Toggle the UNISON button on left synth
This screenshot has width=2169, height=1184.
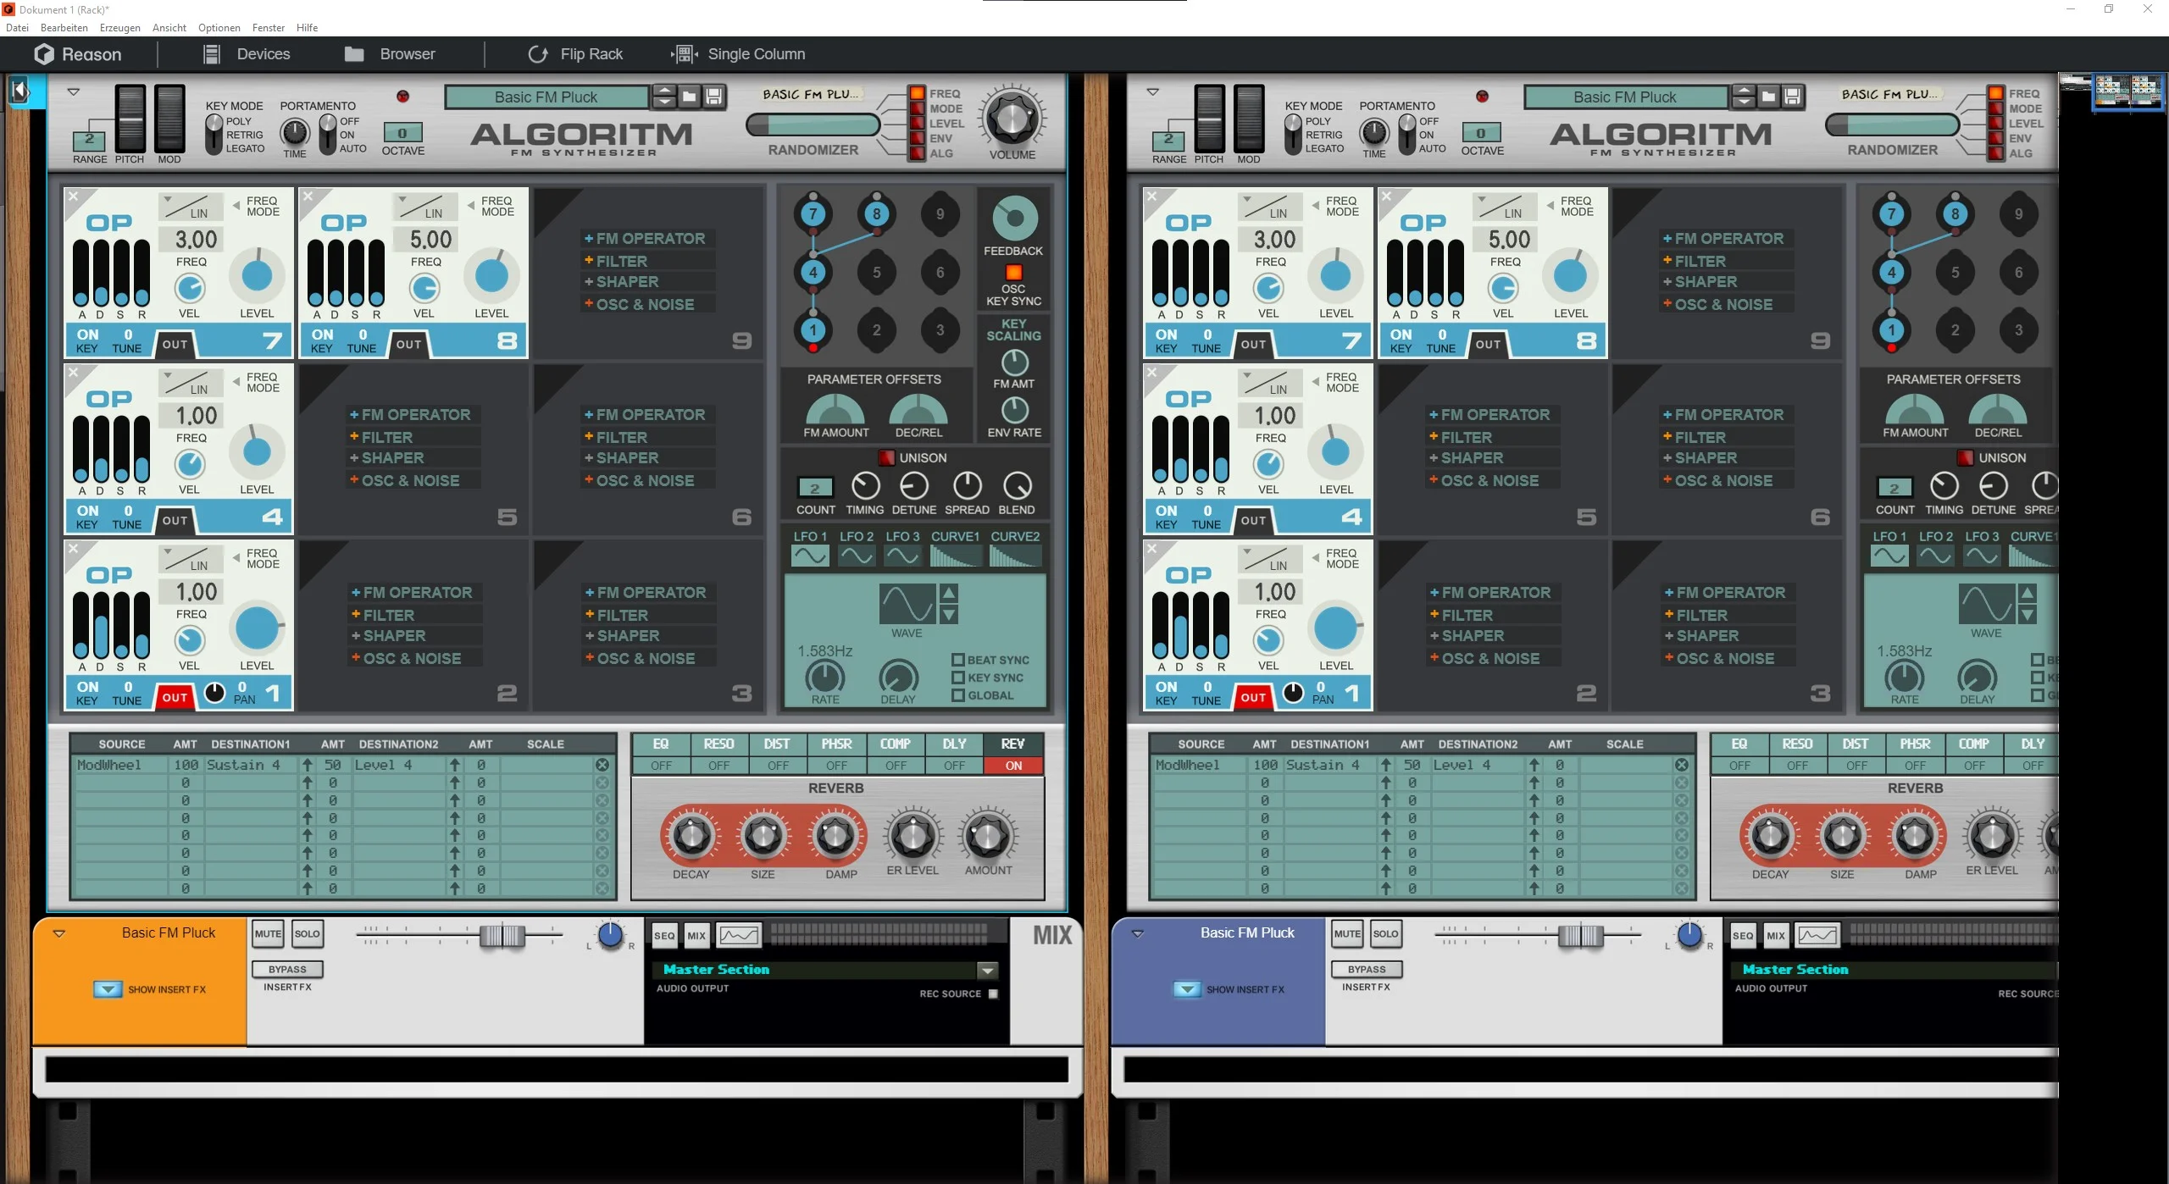click(886, 457)
